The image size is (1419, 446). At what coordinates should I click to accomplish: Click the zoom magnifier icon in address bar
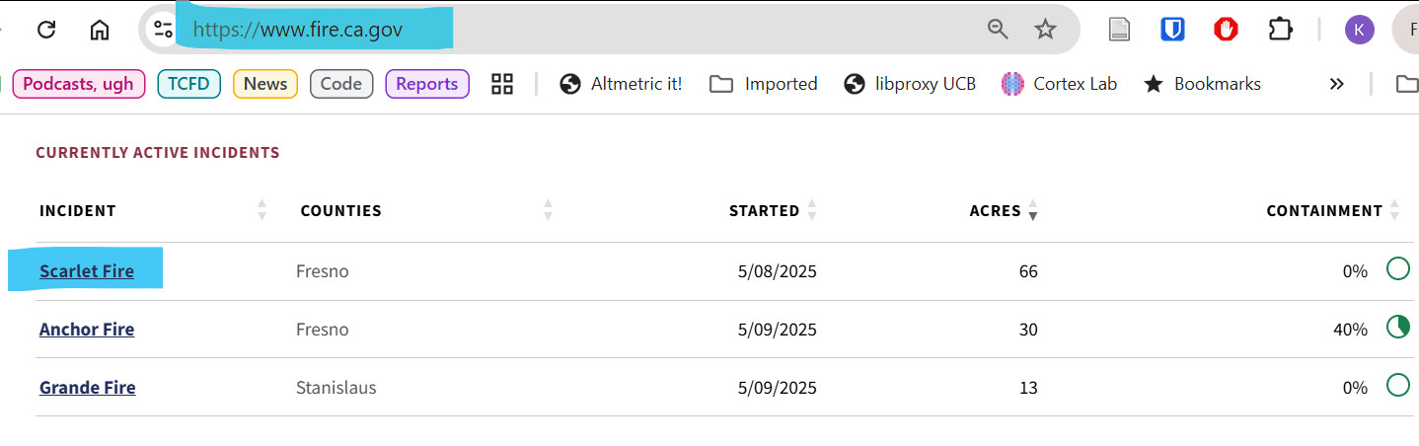999,30
